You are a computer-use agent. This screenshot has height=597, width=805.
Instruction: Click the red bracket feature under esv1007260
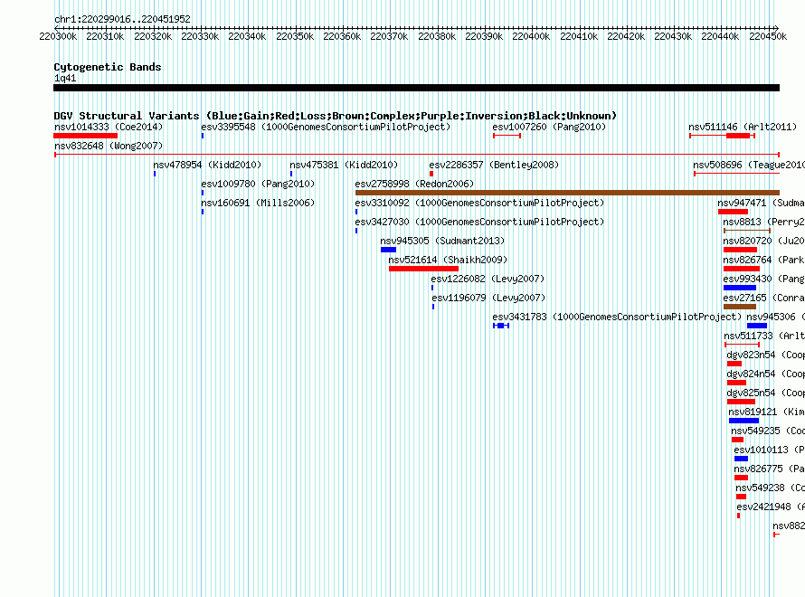pos(507,136)
